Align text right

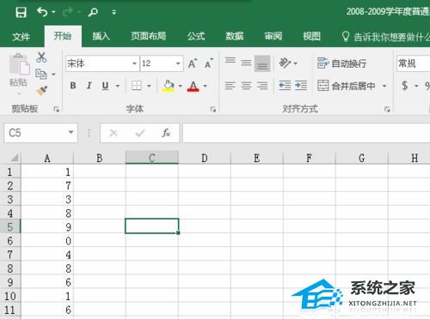tap(262, 86)
